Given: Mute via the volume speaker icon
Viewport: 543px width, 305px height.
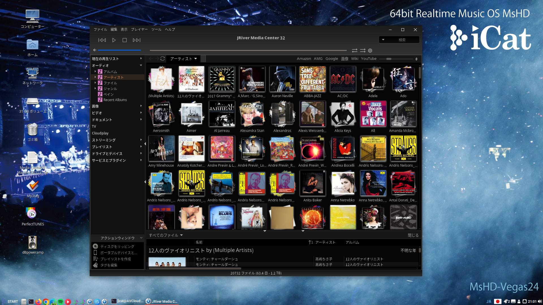Looking at the screenshot, I should coord(95,50).
